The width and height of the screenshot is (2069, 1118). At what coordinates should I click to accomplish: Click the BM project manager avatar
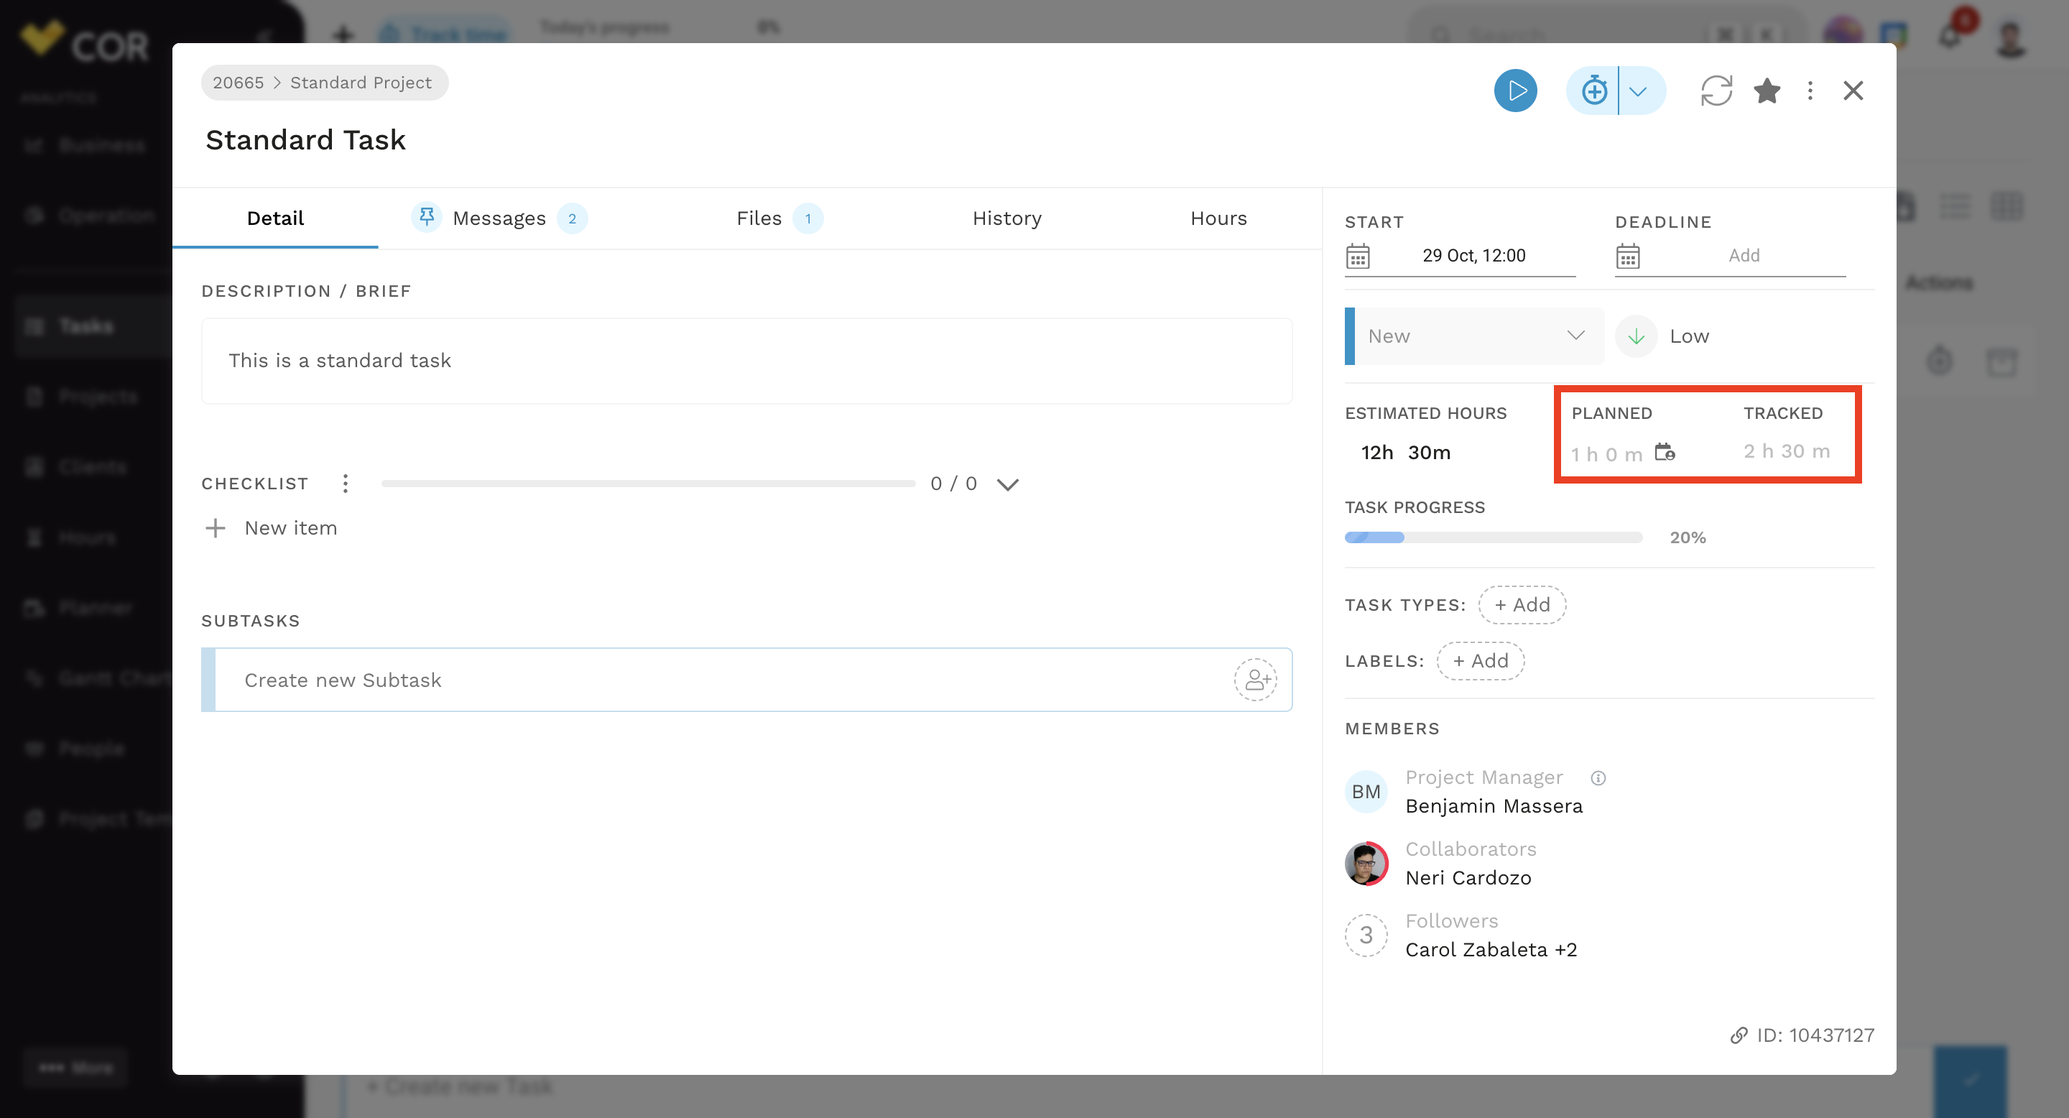(x=1366, y=792)
